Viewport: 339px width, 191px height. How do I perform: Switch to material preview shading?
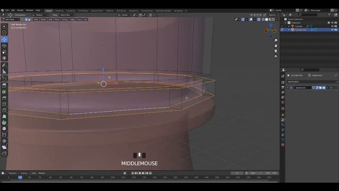point(270,20)
